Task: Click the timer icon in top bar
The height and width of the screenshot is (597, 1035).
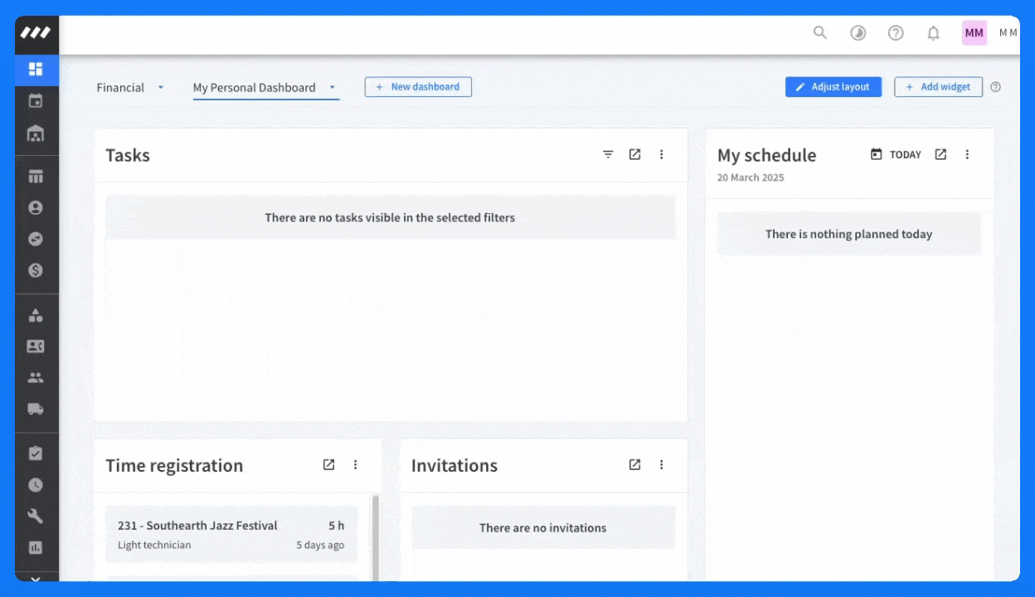Action: click(x=858, y=33)
